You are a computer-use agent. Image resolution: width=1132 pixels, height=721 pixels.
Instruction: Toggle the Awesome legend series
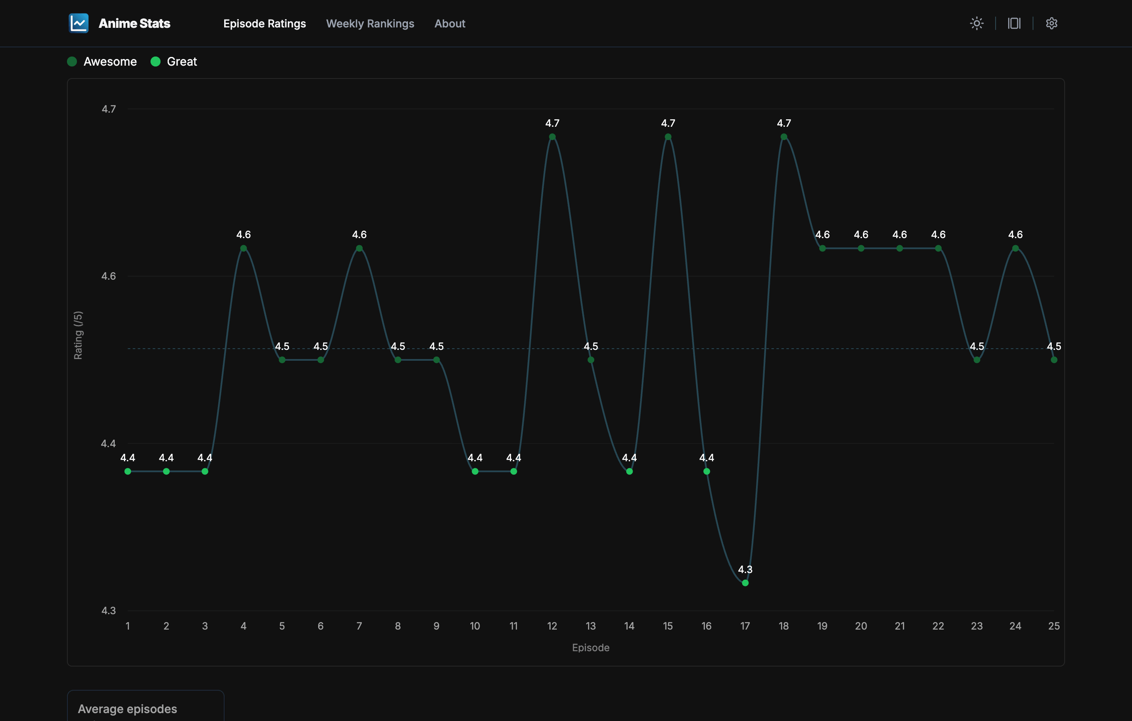[x=109, y=62]
